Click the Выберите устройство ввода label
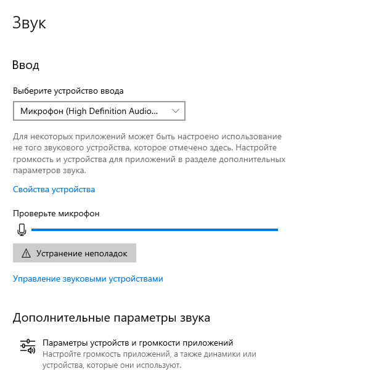This screenshot has height=382, width=384. point(68,91)
